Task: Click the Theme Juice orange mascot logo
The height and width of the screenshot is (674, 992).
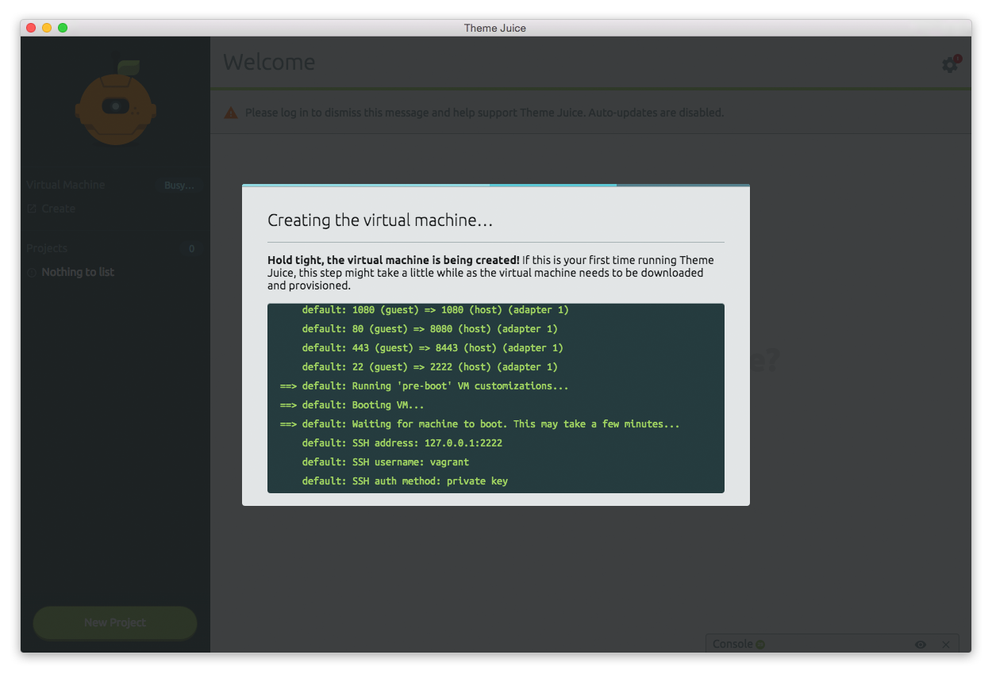Action: coord(116,103)
